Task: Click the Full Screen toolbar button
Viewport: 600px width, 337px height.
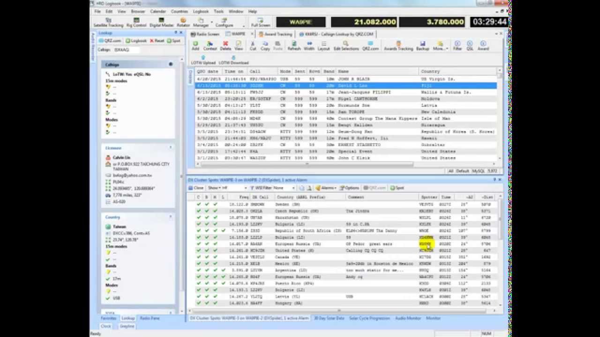Action: [261, 22]
